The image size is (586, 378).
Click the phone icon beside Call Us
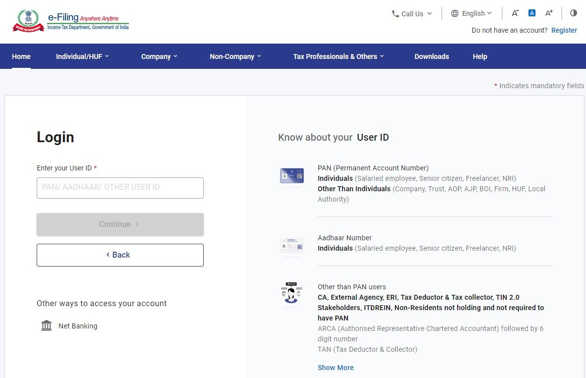395,14
